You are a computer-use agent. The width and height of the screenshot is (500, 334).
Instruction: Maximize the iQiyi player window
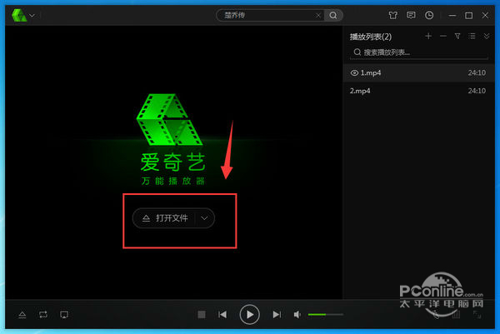coord(468,15)
